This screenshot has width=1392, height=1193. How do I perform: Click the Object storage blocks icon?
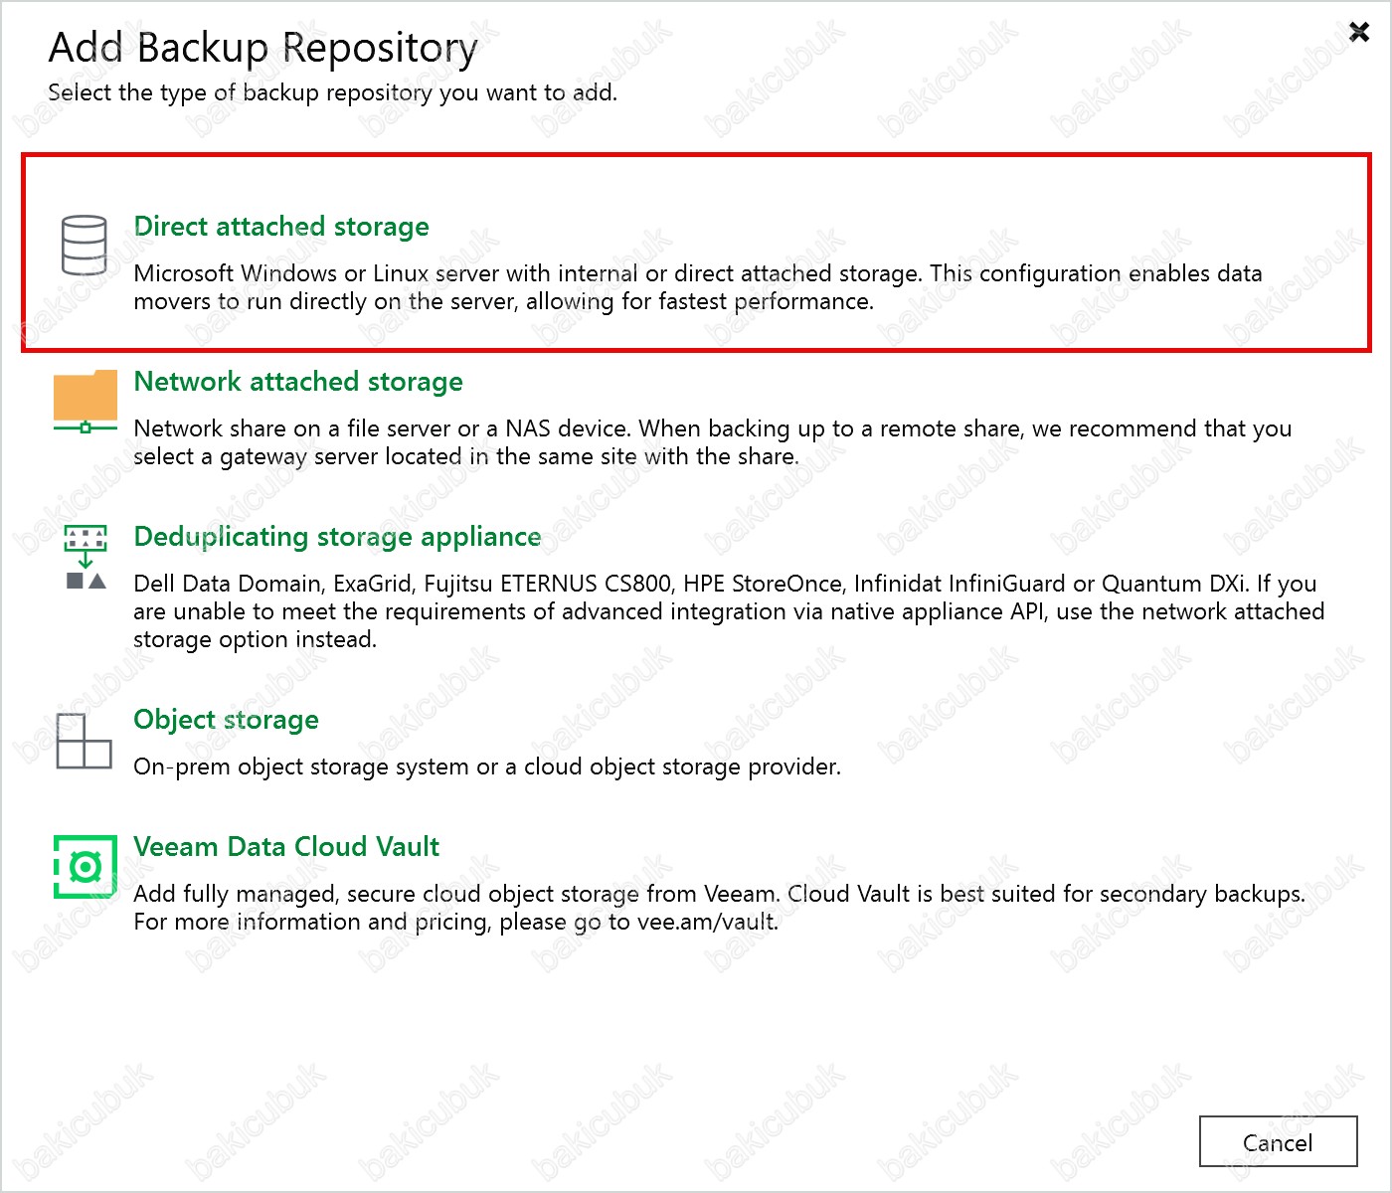[84, 741]
